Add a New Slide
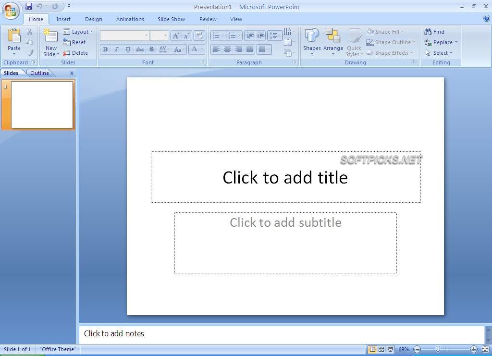The width and height of the screenshot is (492, 356). pyautogui.click(x=51, y=42)
